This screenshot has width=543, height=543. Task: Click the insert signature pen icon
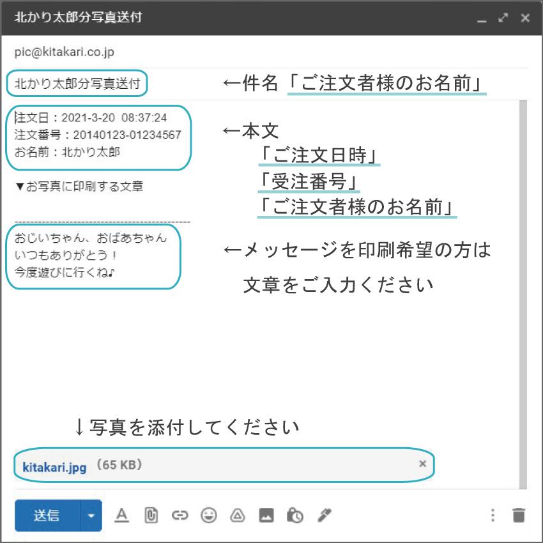325,516
